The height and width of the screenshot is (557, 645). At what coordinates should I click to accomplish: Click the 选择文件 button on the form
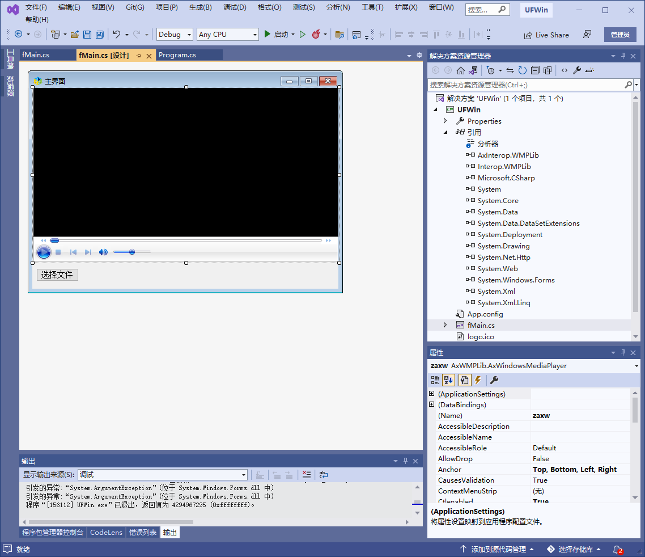[x=57, y=275]
